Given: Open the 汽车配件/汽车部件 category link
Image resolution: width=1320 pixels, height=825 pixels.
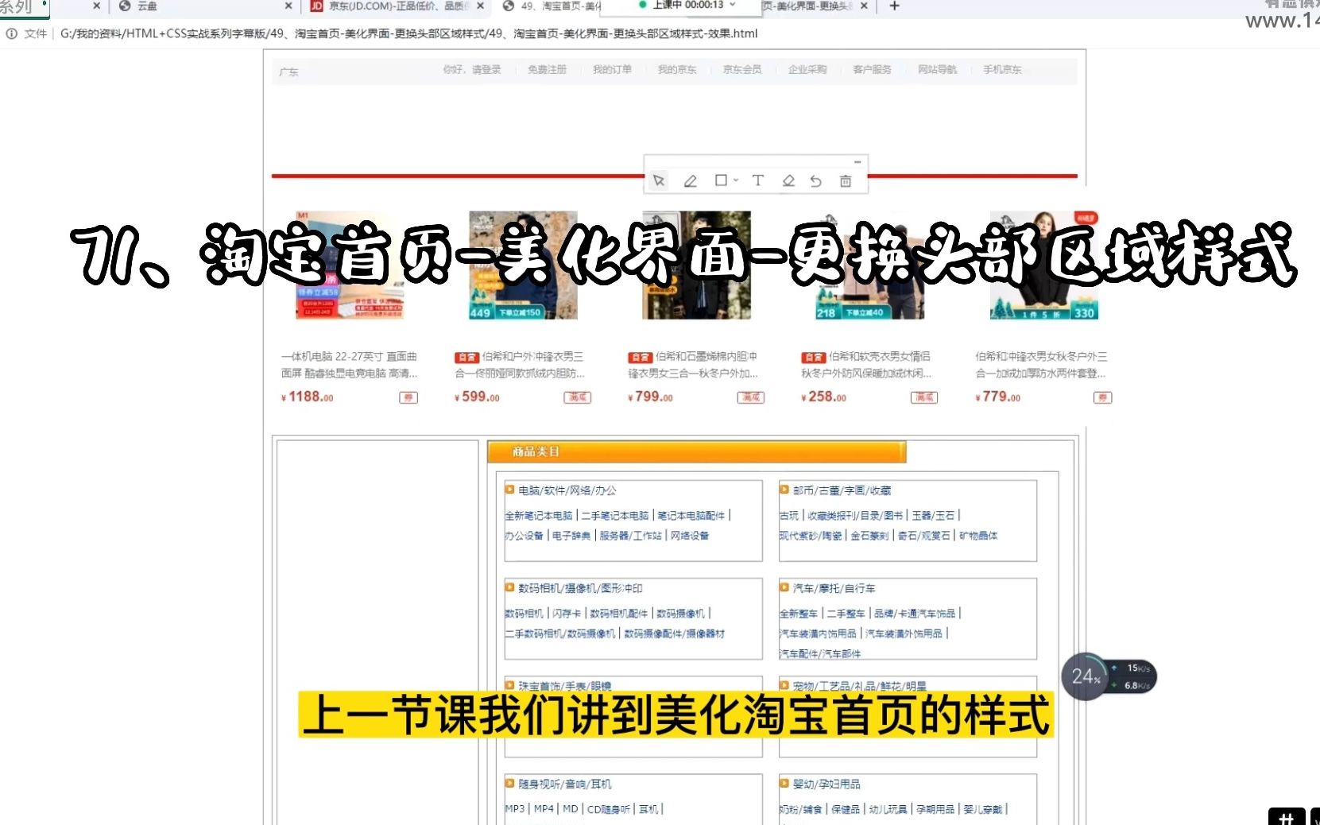Looking at the screenshot, I should pos(820,654).
